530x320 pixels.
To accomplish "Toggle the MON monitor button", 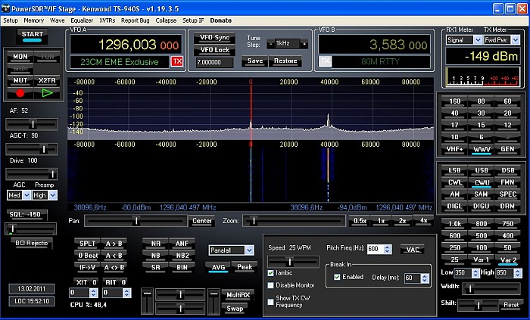I will pos(20,57).
